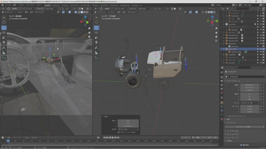This screenshot has height=149, width=266.
Task: Choose the Scale tool in right viewport
Action: pyautogui.click(x=96, y=38)
